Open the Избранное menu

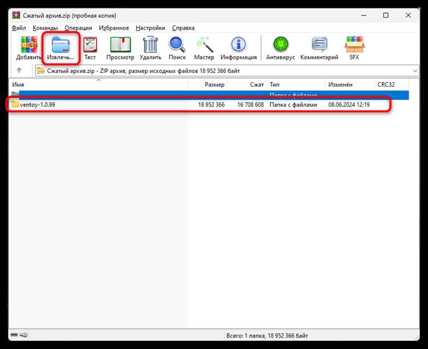114,28
